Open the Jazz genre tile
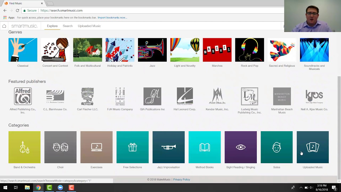This screenshot has width=341, height=192. click(152, 50)
